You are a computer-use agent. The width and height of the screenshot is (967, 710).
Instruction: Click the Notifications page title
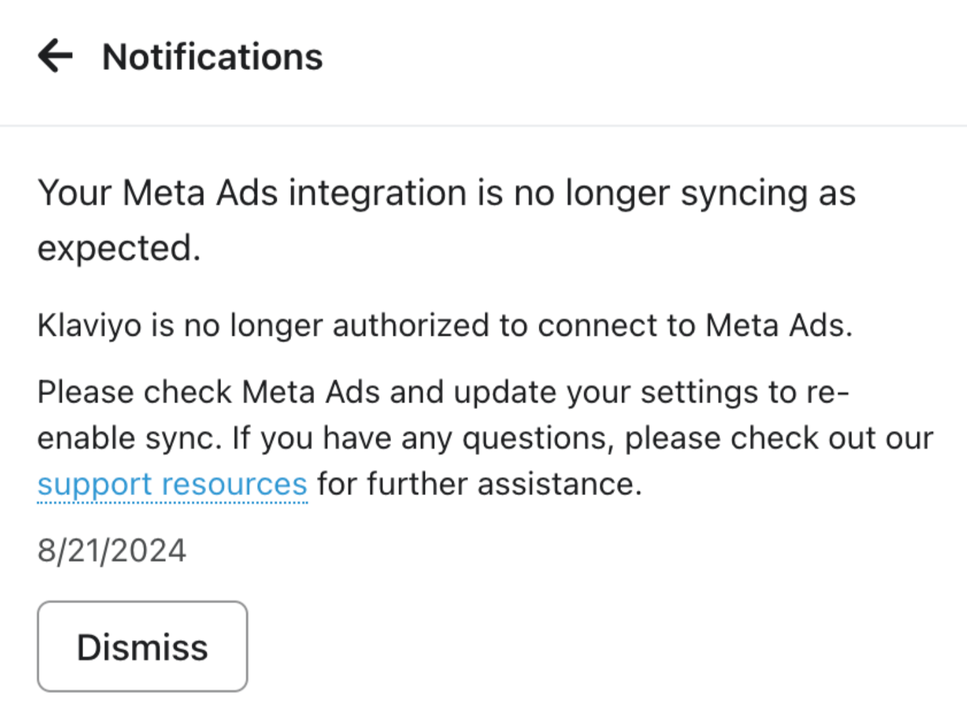(212, 56)
